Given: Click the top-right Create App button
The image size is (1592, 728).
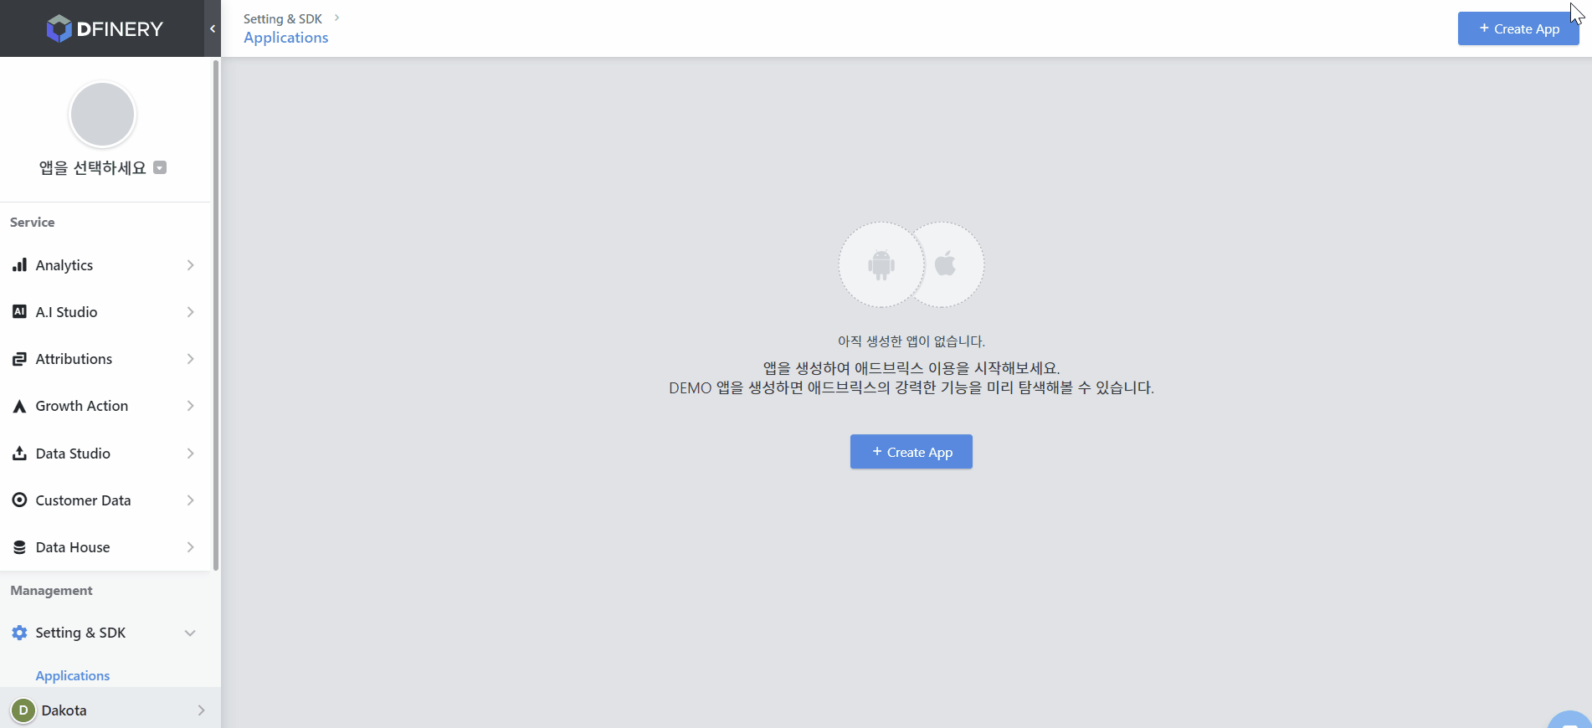Looking at the screenshot, I should click(1518, 28).
